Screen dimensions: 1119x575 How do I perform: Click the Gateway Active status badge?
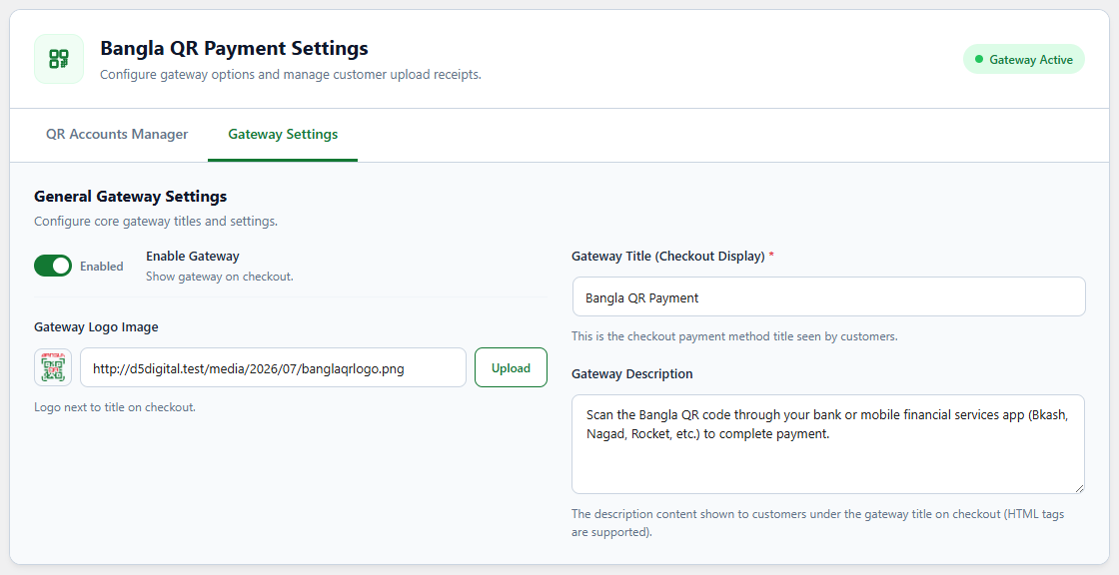pyautogui.click(x=1023, y=59)
